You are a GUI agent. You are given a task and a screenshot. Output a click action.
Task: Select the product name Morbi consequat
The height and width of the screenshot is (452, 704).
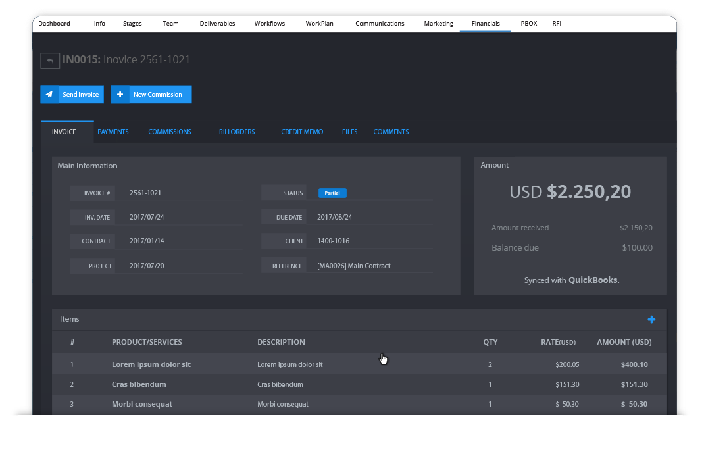142,404
